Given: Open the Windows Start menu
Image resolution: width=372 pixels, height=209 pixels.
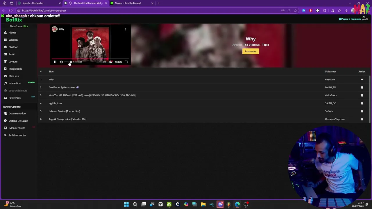Looking at the screenshot, I should point(126,204).
